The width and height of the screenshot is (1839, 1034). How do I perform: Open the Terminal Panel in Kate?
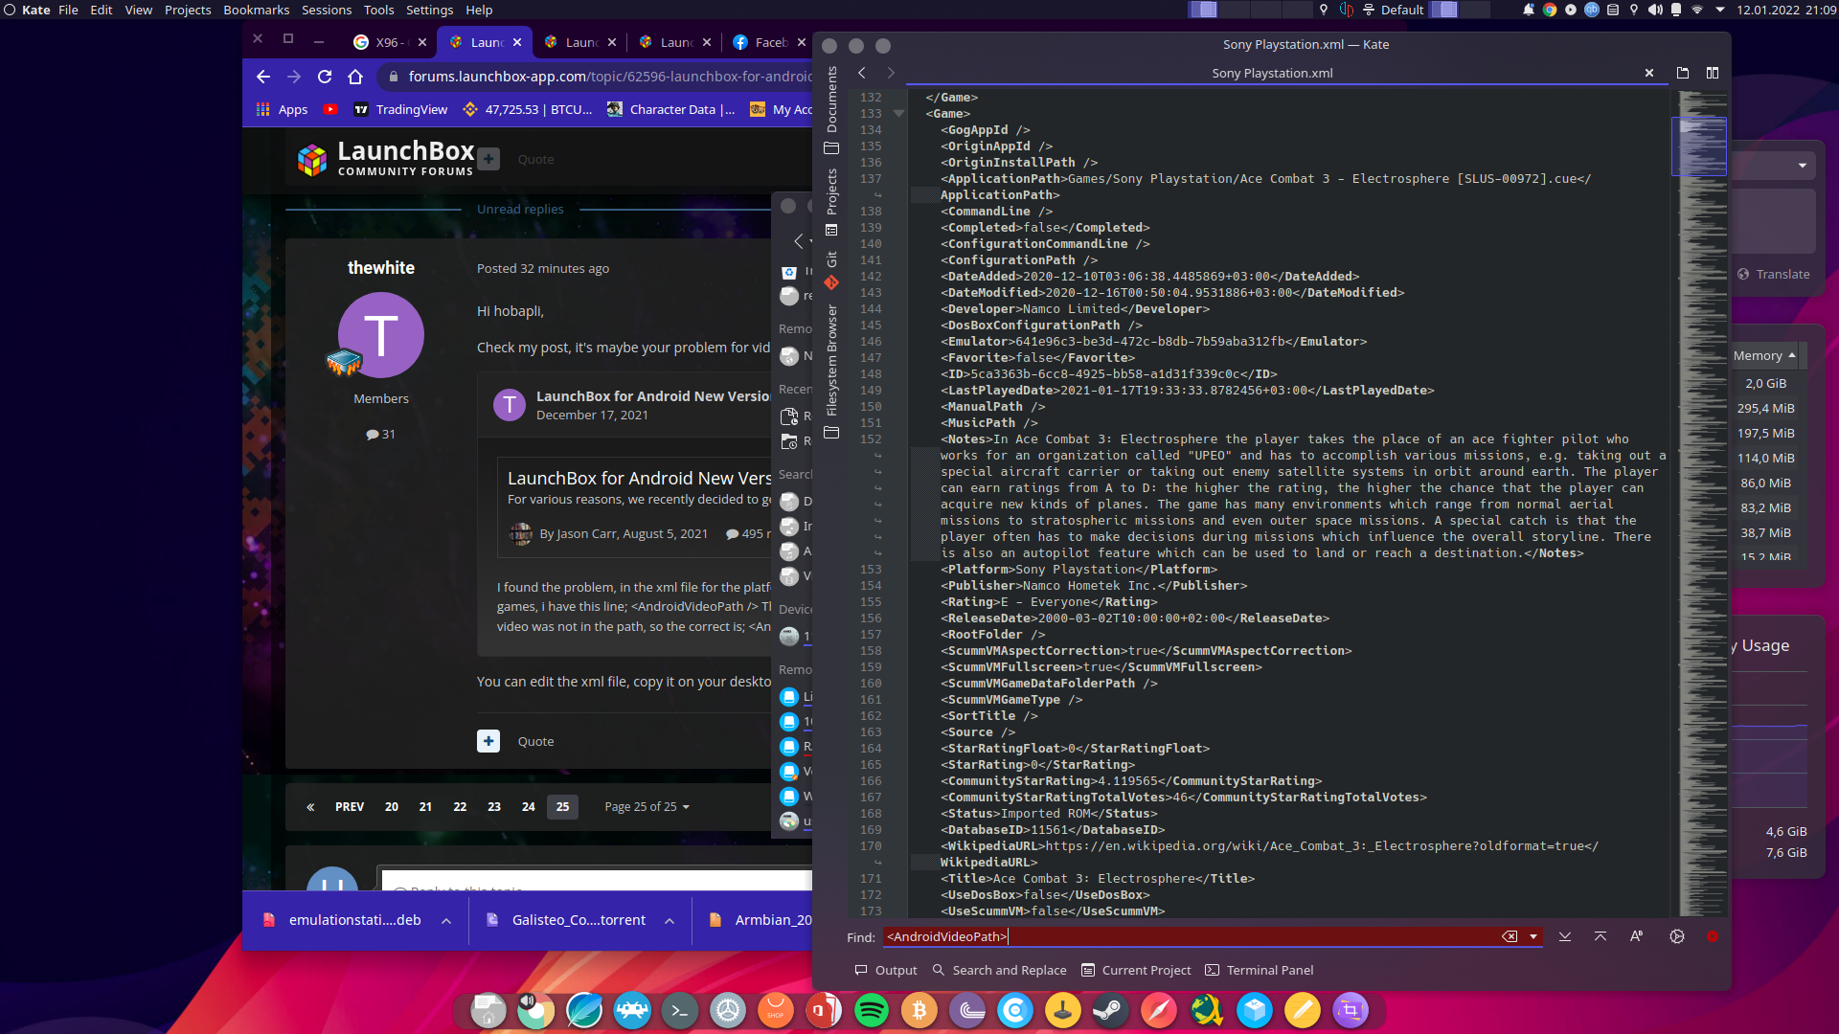point(1259,970)
